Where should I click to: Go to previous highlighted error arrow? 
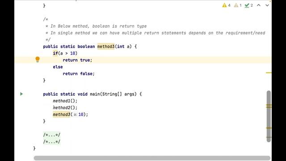(259, 5)
